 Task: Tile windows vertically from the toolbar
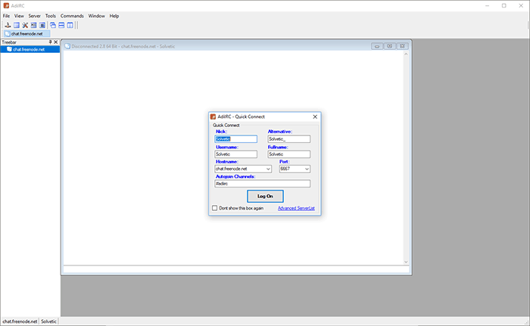70,25
